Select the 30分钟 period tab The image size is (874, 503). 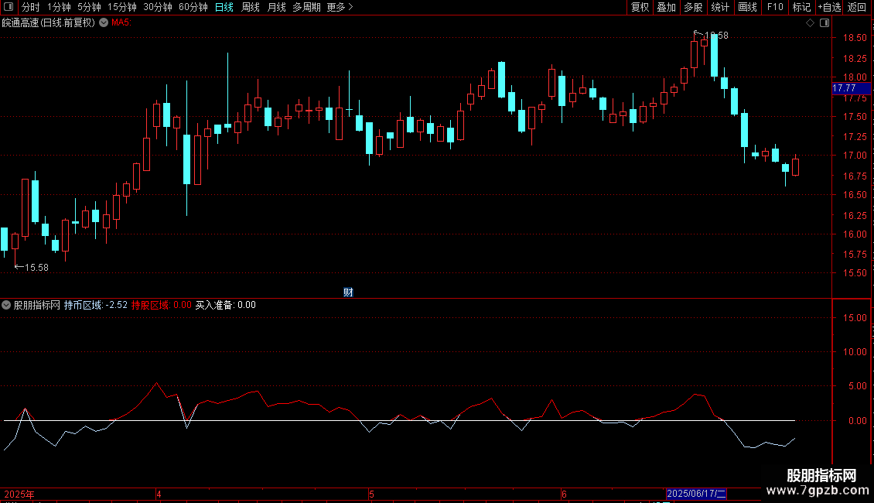(x=157, y=7)
